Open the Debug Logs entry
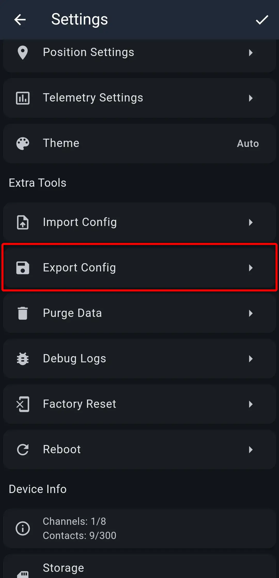 coord(74,358)
